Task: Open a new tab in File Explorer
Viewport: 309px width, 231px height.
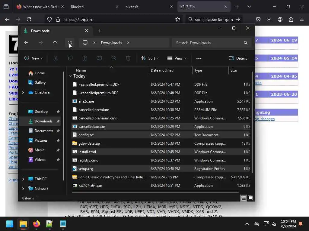Action: click(x=100, y=31)
